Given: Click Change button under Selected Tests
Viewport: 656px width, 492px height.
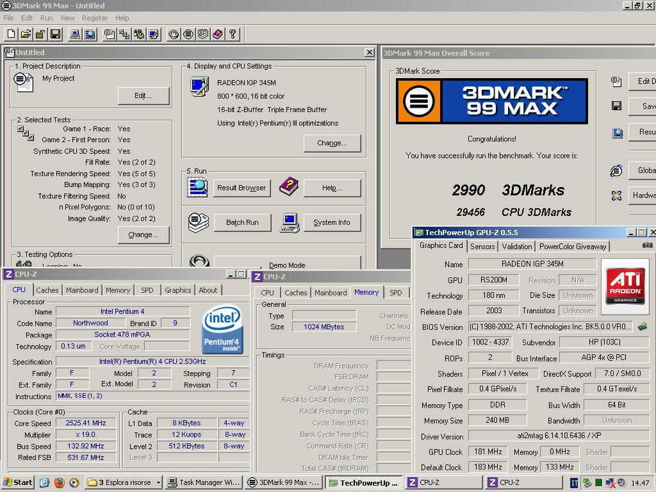Looking at the screenshot, I should pyautogui.click(x=143, y=234).
